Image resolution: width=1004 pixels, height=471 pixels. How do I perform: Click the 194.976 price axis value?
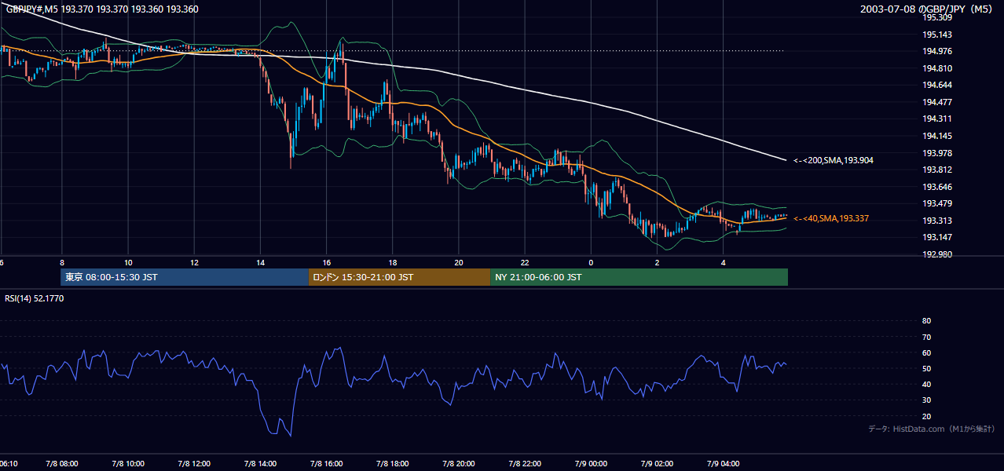pos(937,51)
